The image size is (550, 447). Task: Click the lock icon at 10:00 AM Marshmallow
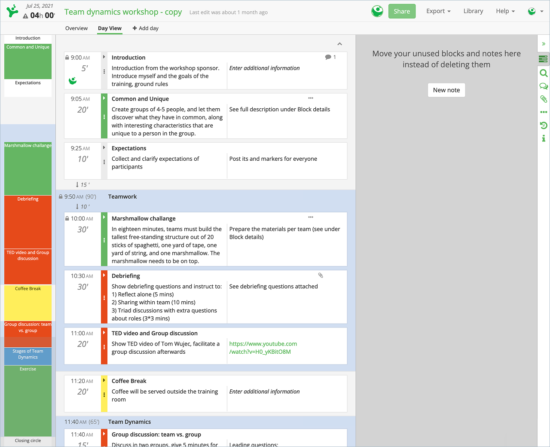pos(67,218)
